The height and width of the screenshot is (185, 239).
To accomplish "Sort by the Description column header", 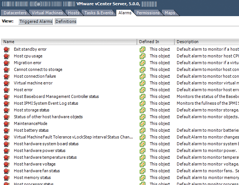I will tap(207, 42).
